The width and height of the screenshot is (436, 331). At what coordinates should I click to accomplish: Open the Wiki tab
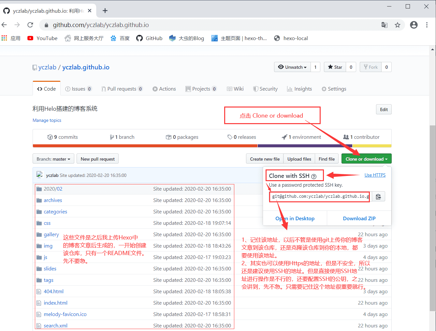(235, 89)
